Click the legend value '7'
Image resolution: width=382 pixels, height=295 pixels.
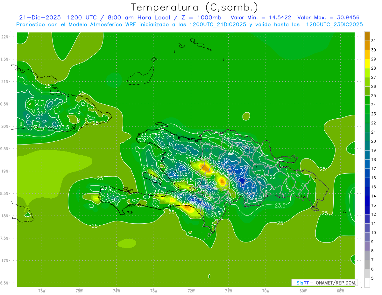(x=372, y=260)
